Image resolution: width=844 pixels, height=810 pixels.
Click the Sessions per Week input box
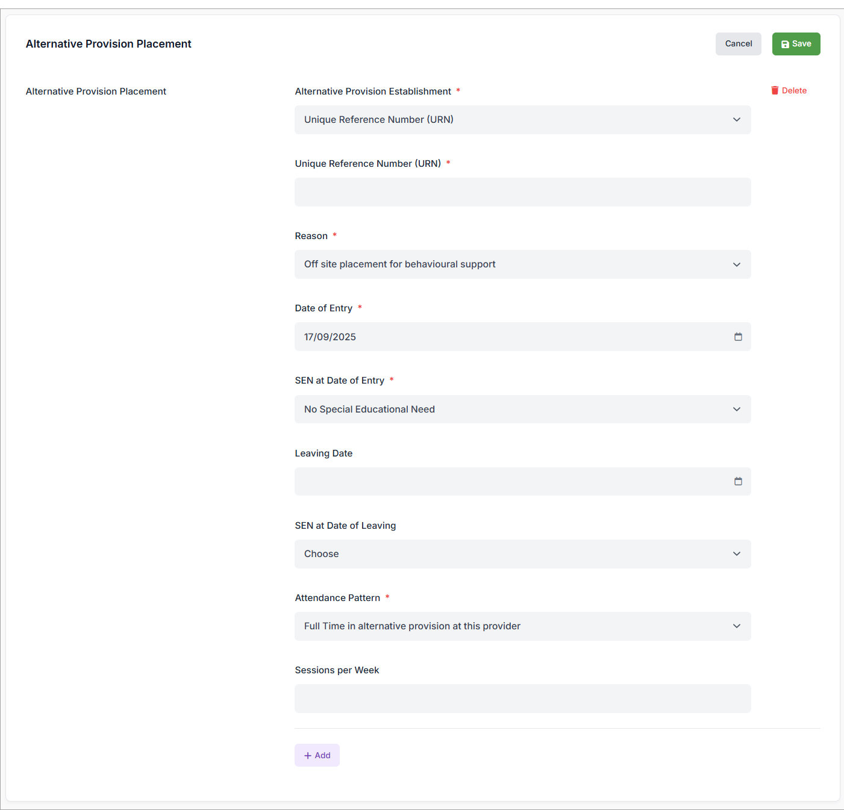(522, 699)
